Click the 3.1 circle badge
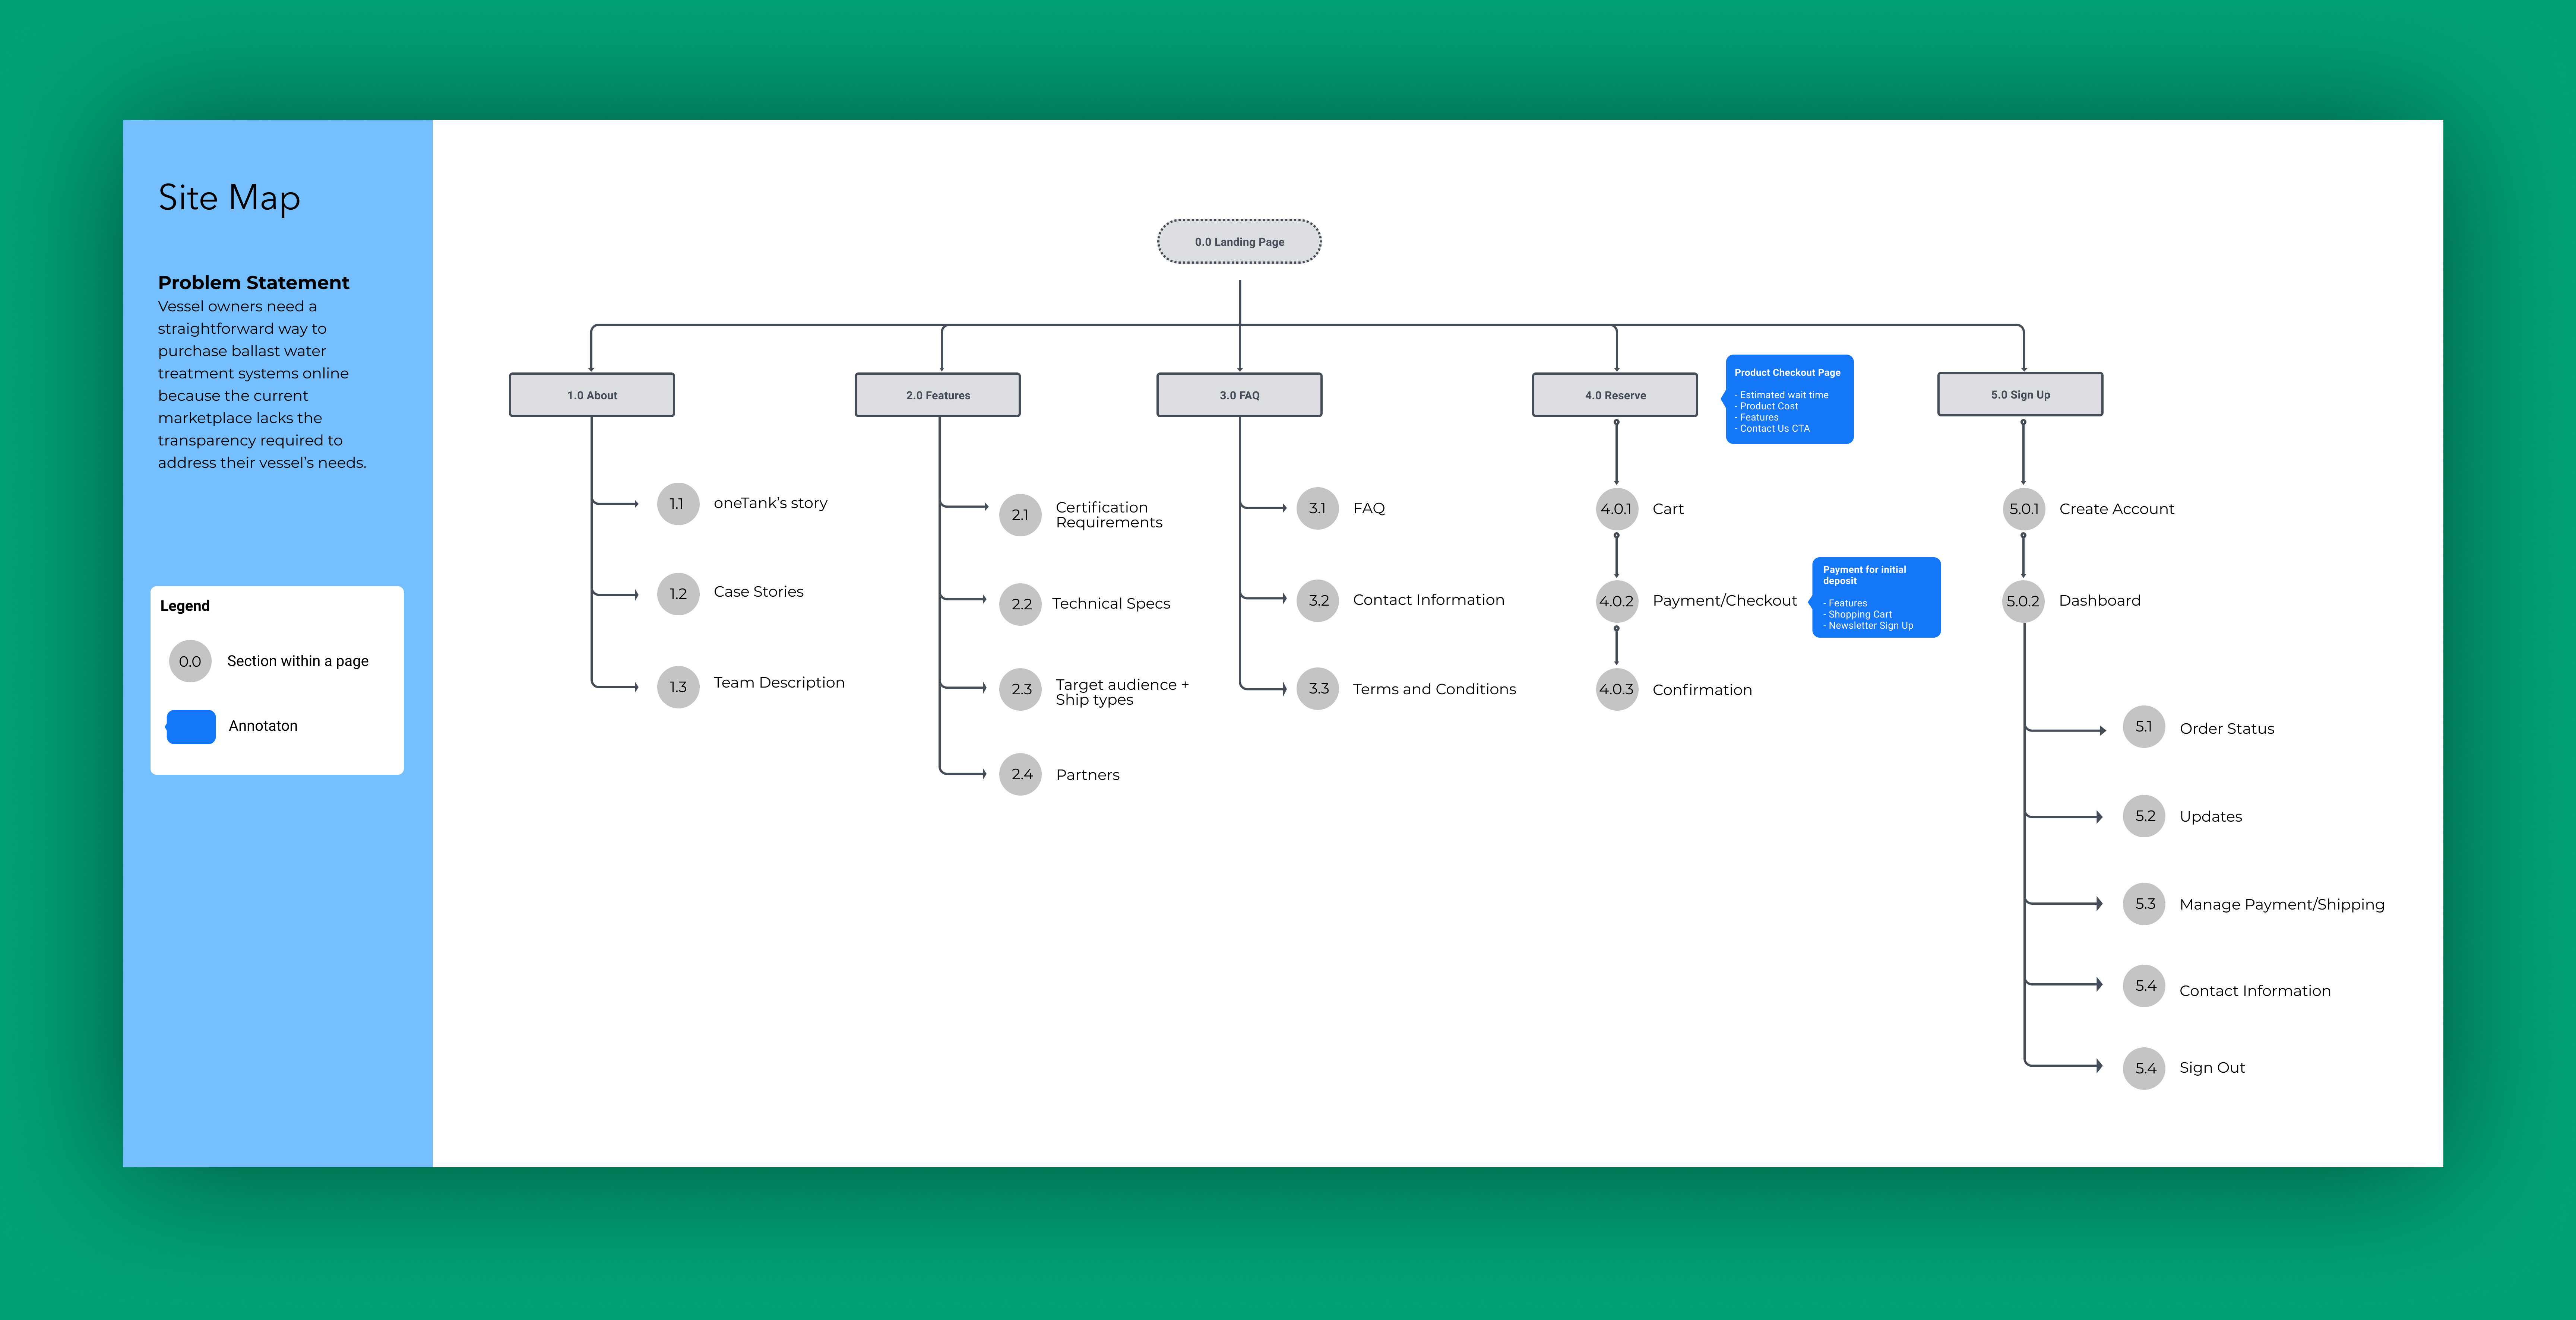 point(1317,508)
